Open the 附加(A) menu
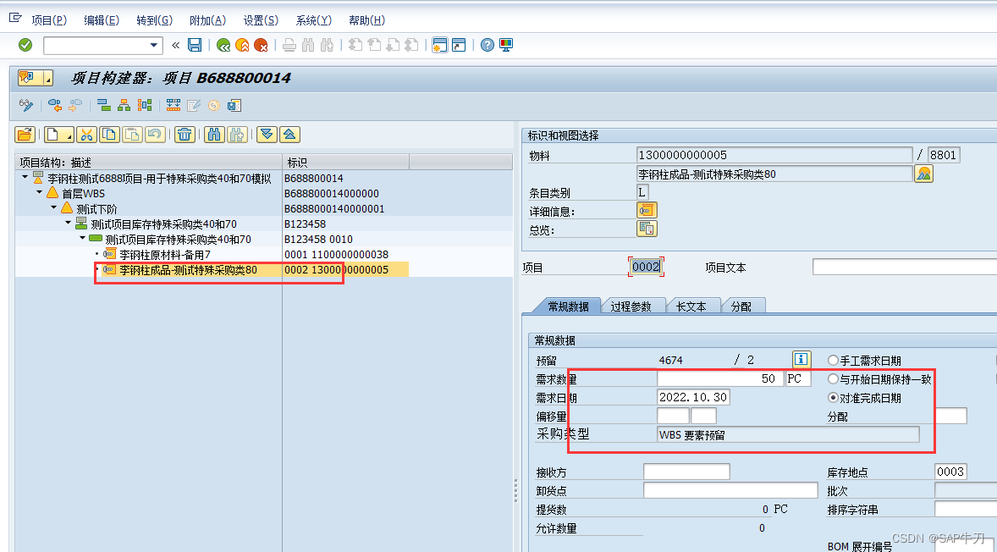 208,20
